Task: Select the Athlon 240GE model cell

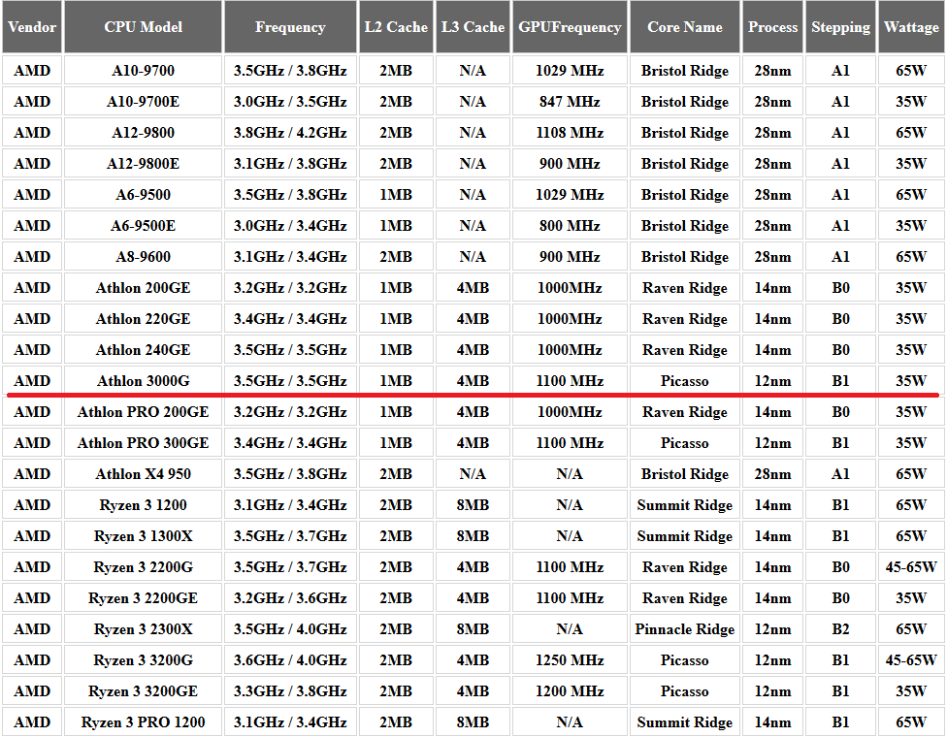Action: pos(144,350)
